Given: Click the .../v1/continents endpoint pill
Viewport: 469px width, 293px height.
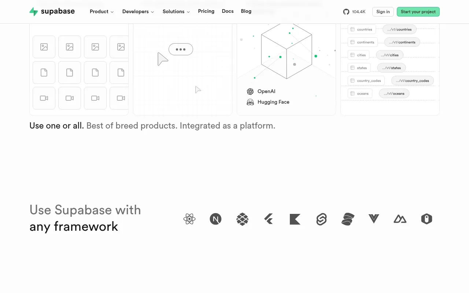Looking at the screenshot, I should point(402,42).
